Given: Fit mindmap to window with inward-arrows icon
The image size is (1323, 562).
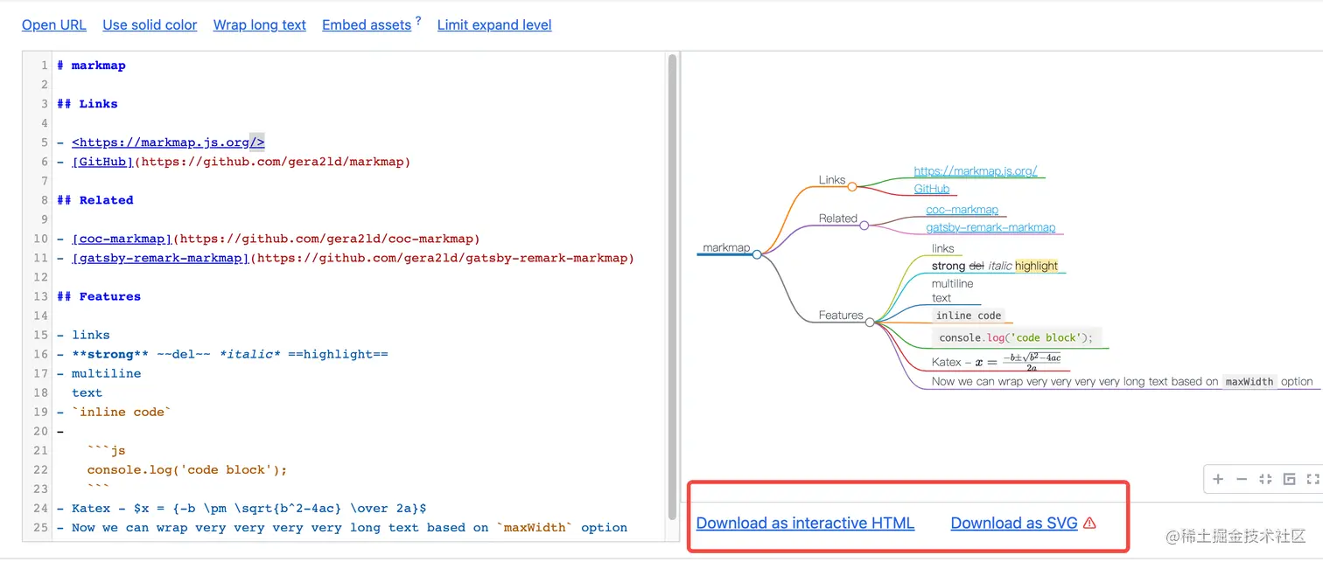Looking at the screenshot, I should tap(1265, 479).
